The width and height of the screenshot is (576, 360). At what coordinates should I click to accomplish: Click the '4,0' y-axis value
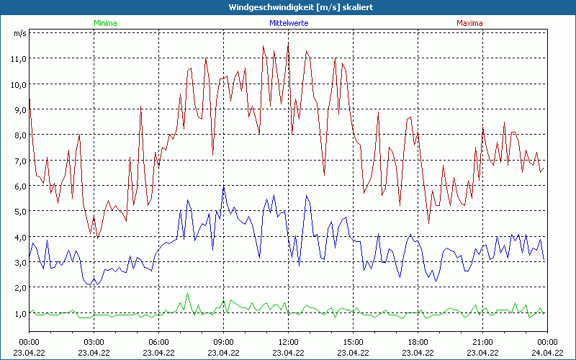pos(20,238)
